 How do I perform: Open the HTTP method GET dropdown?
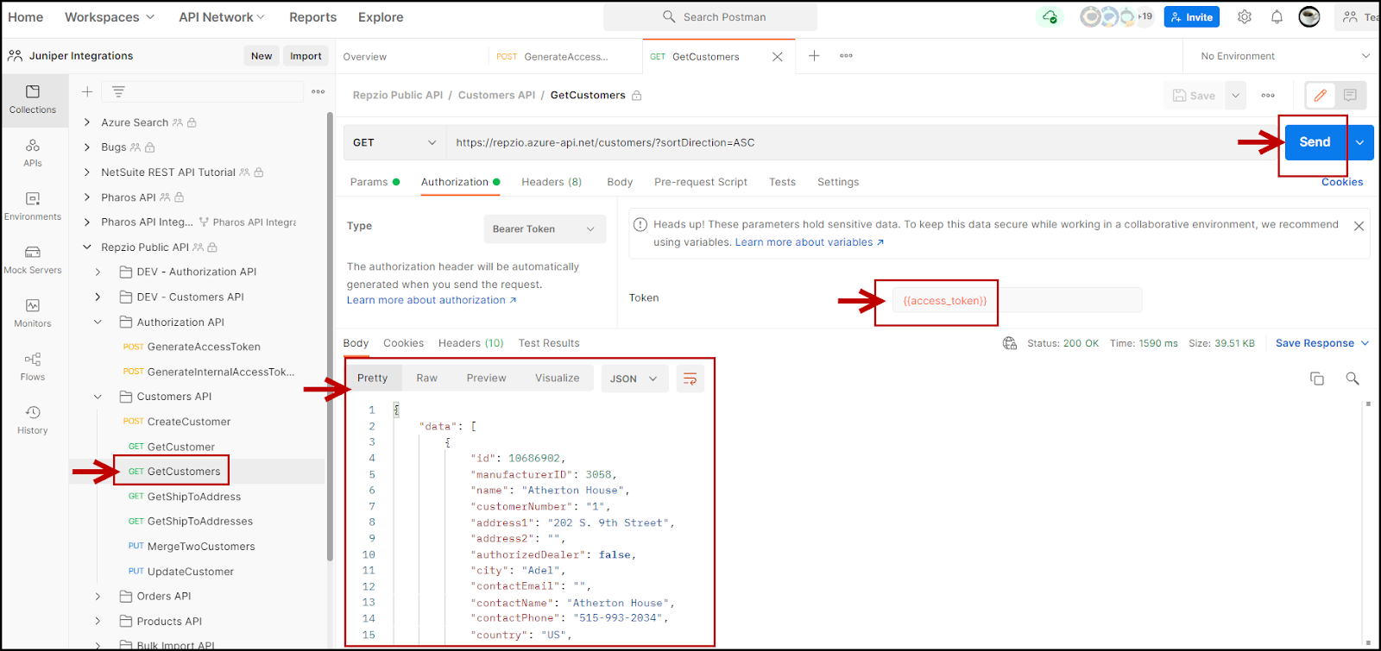(394, 143)
